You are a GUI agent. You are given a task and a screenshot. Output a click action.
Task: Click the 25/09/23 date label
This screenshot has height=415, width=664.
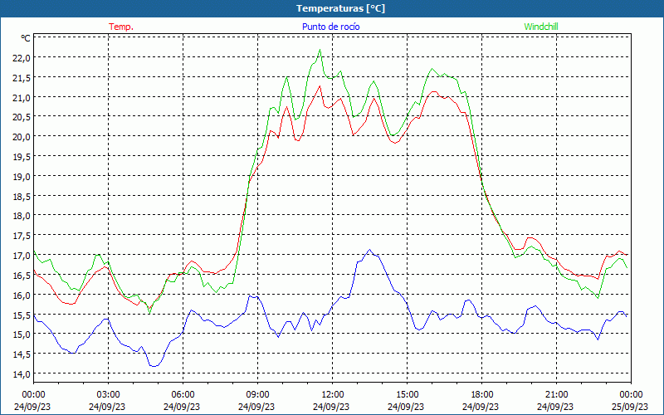[630, 407]
